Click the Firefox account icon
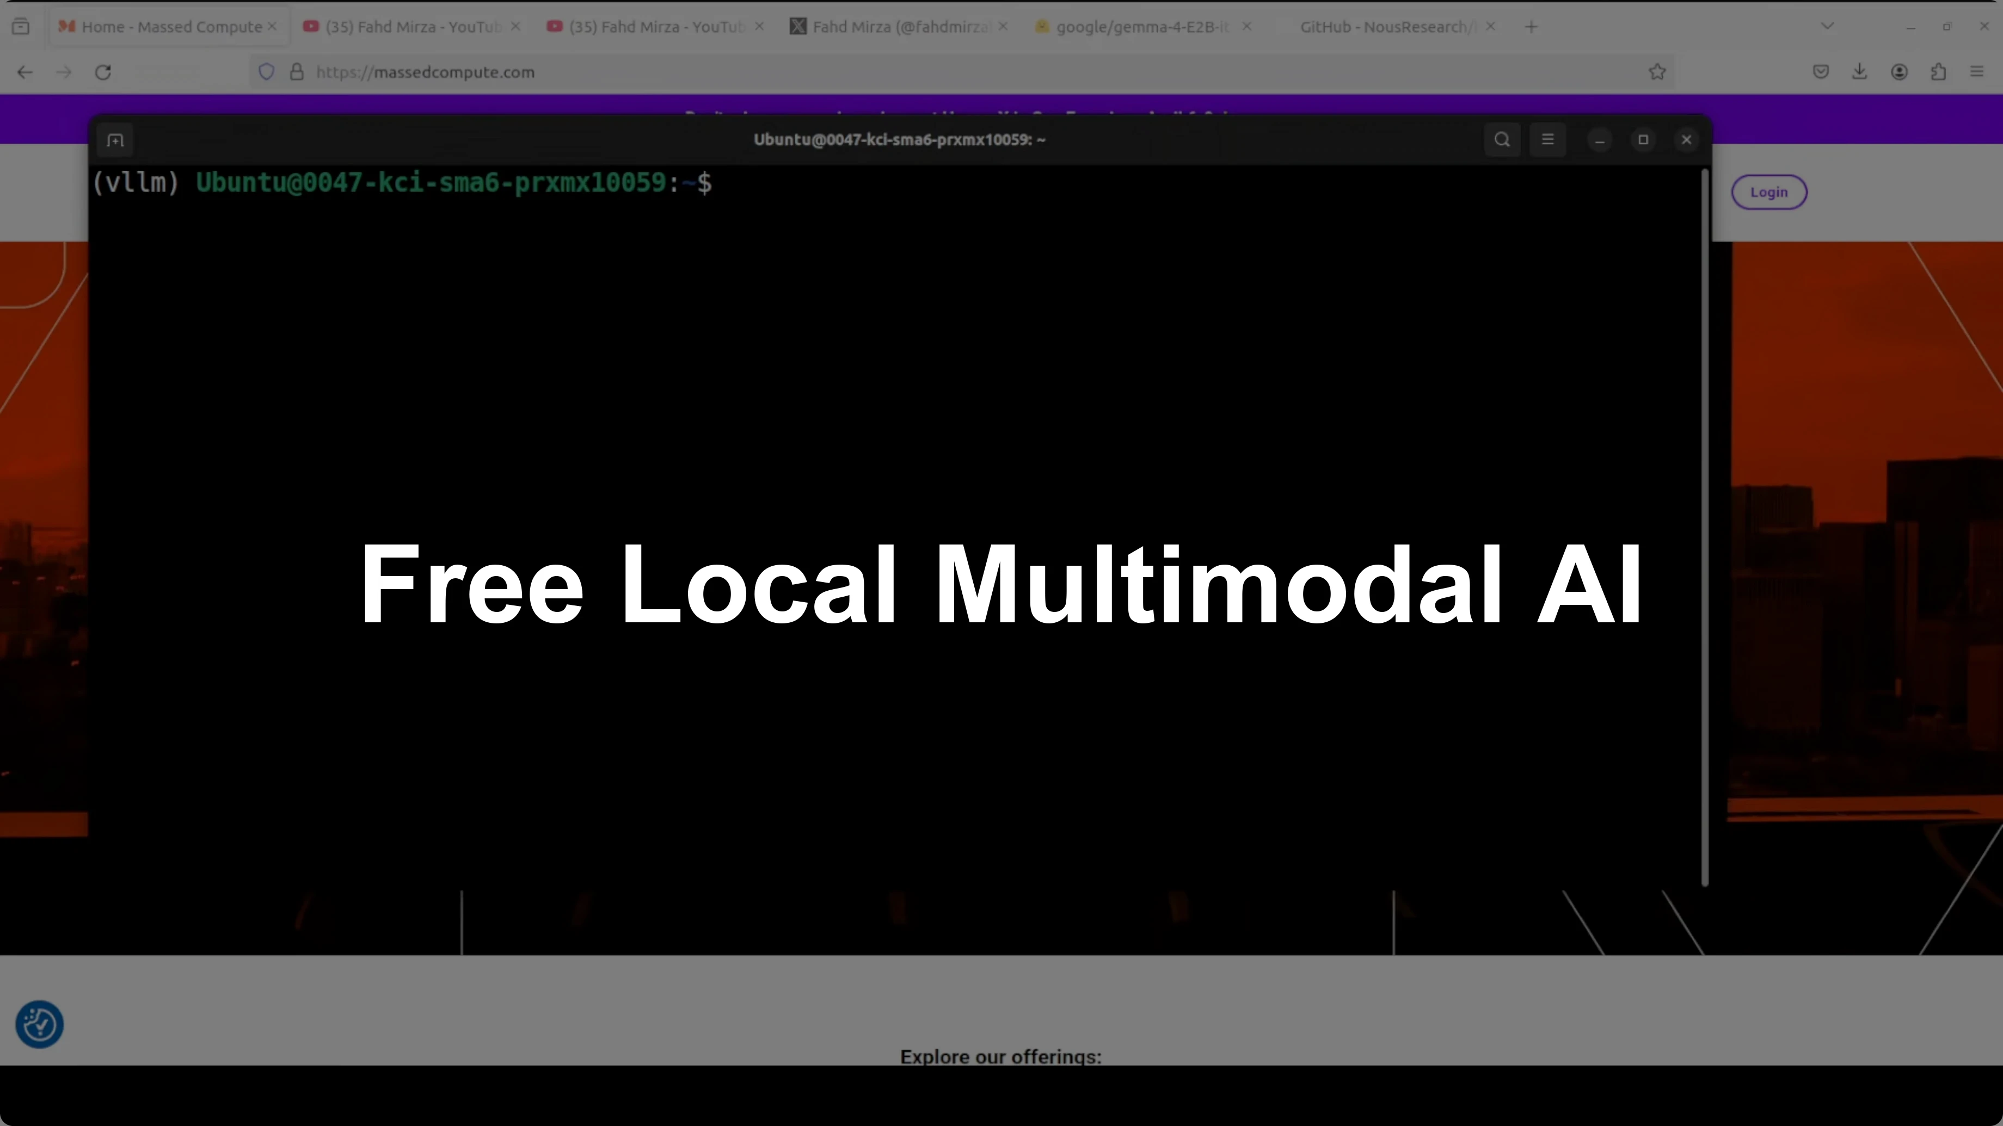The height and width of the screenshot is (1126, 2003). coord(1900,71)
